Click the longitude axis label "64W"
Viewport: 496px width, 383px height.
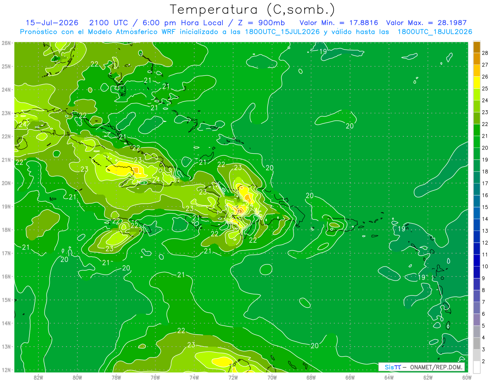tap(389, 378)
